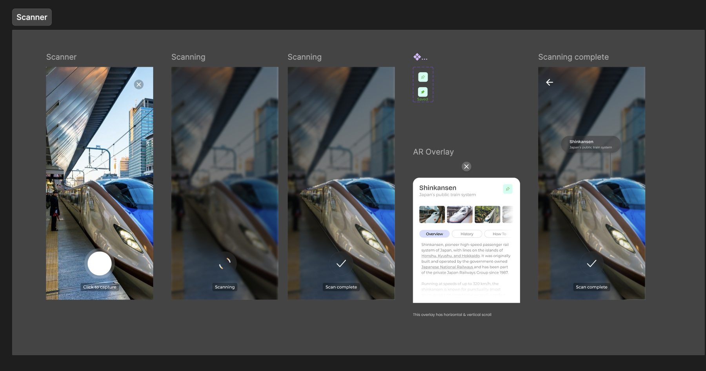Open the first Shinkansen photo thumbnail
This screenshot has width=706, height=371.
click(432, 215)
